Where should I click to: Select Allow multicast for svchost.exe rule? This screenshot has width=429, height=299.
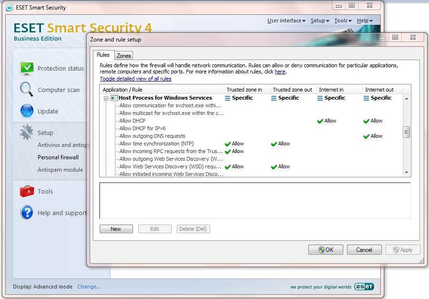tap(171, 113)
